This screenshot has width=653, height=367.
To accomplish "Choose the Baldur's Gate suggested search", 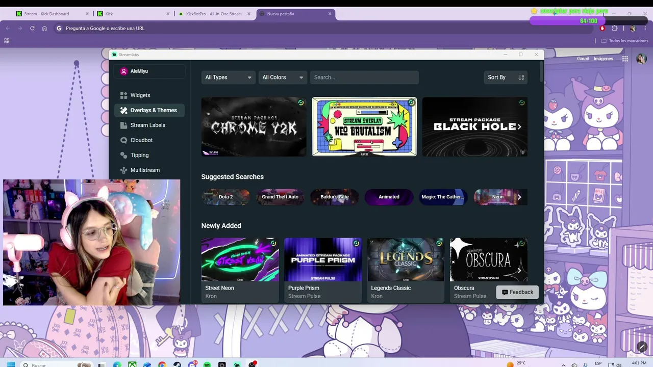I will (x=335, y=197).
